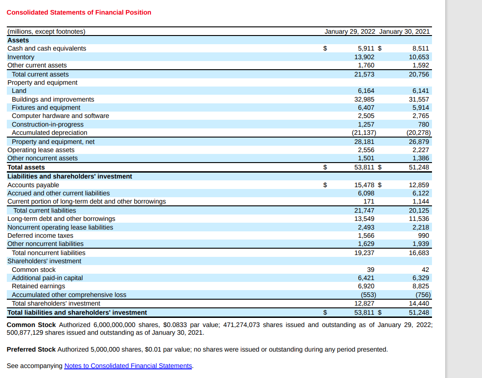Select the Operating lease assets label
The image size is (482, 378).
pos(41,150)
